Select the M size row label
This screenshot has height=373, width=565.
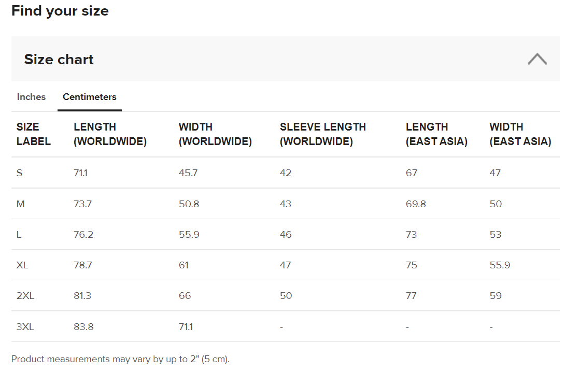pos(21,204)
